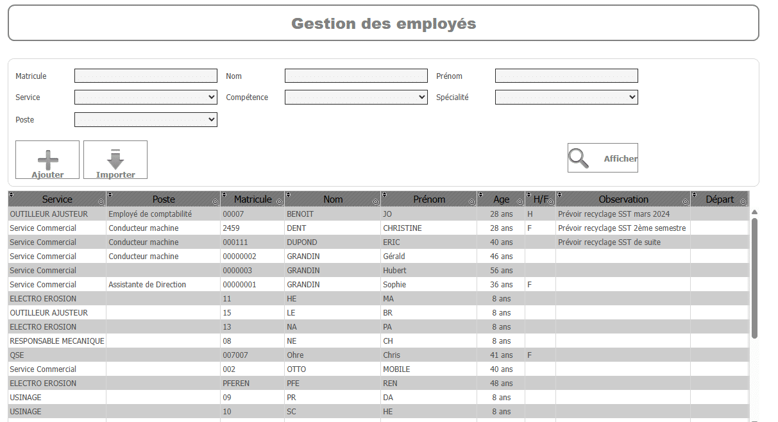Click sort arrows icon in Service column header

click(x=11, y=194)
